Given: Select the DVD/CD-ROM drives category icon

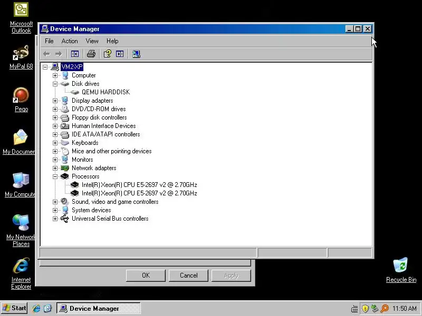Looking at the screenshot, I should 64,109.
